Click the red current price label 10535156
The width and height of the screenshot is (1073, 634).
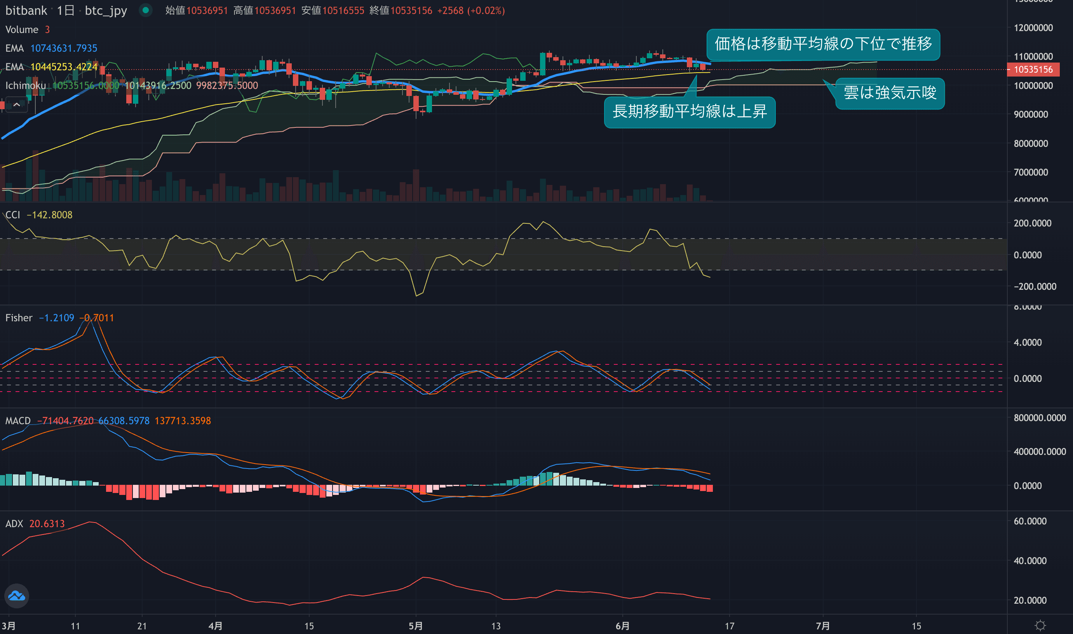click(x=1033, y=70)
